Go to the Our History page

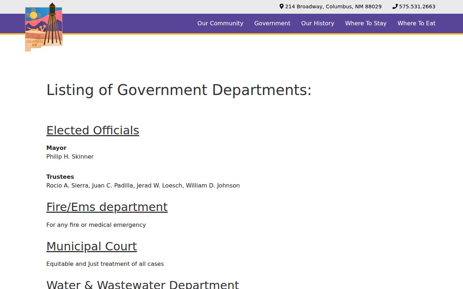click(318, 23)
